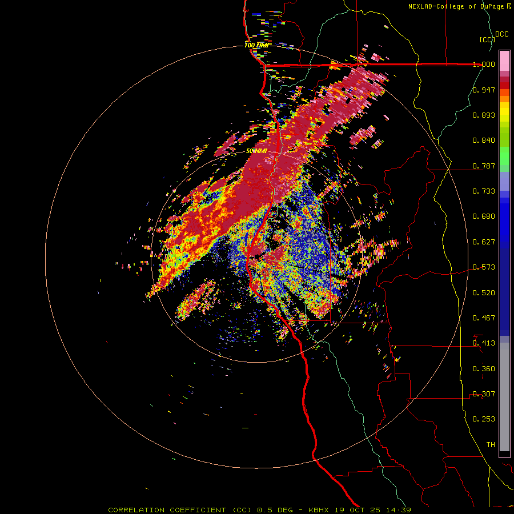
Task: Click the 0.467 legend value
Action: tap(484, 318)
